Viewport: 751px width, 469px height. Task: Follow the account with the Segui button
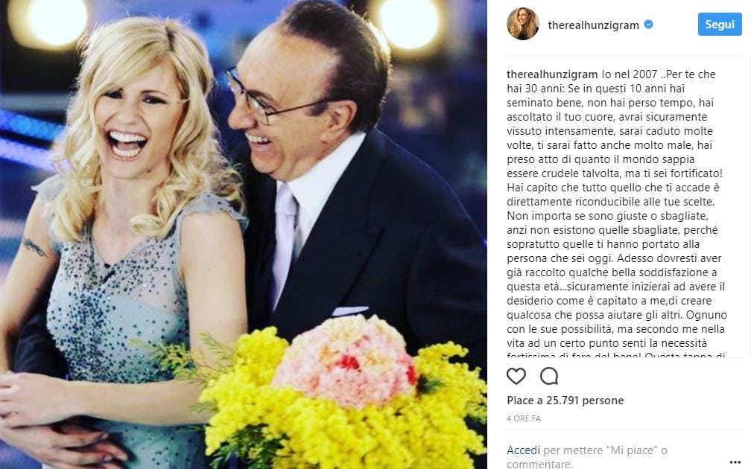pyautogui.click(x=720, y=25)
